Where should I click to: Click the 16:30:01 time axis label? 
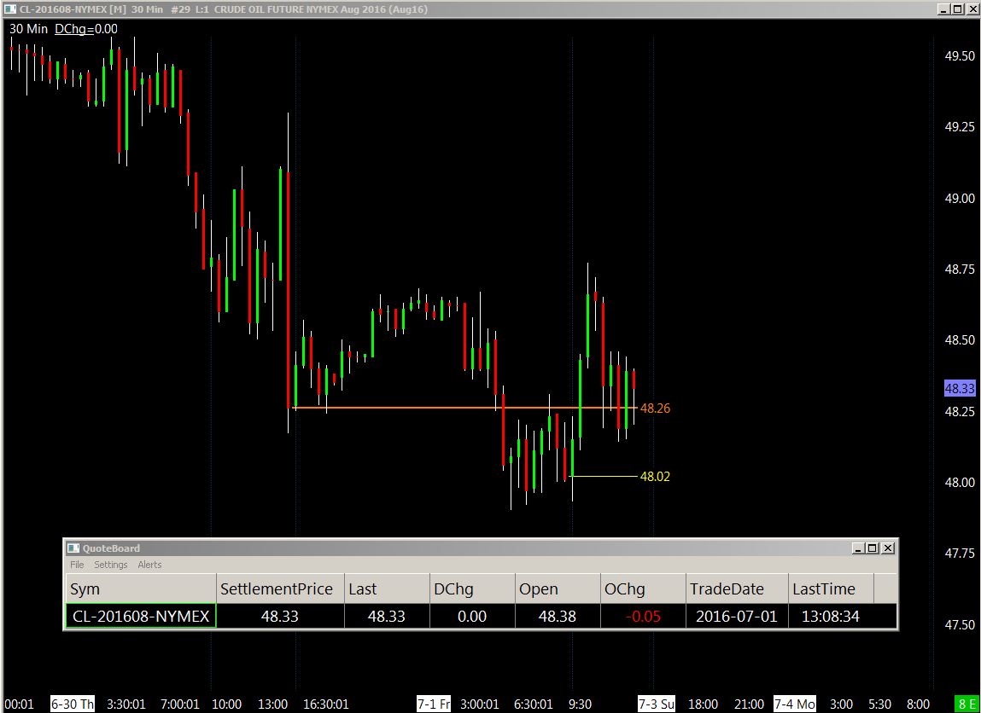[325, 704]
